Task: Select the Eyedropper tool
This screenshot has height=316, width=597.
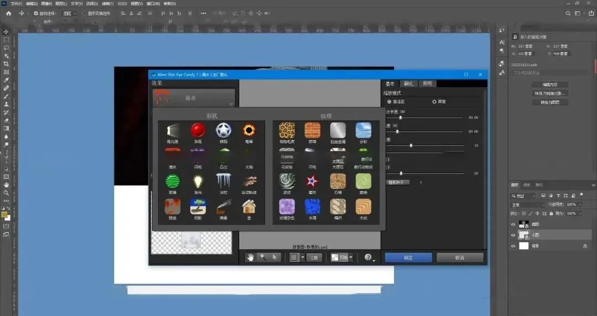Action: tap(6, 80)
